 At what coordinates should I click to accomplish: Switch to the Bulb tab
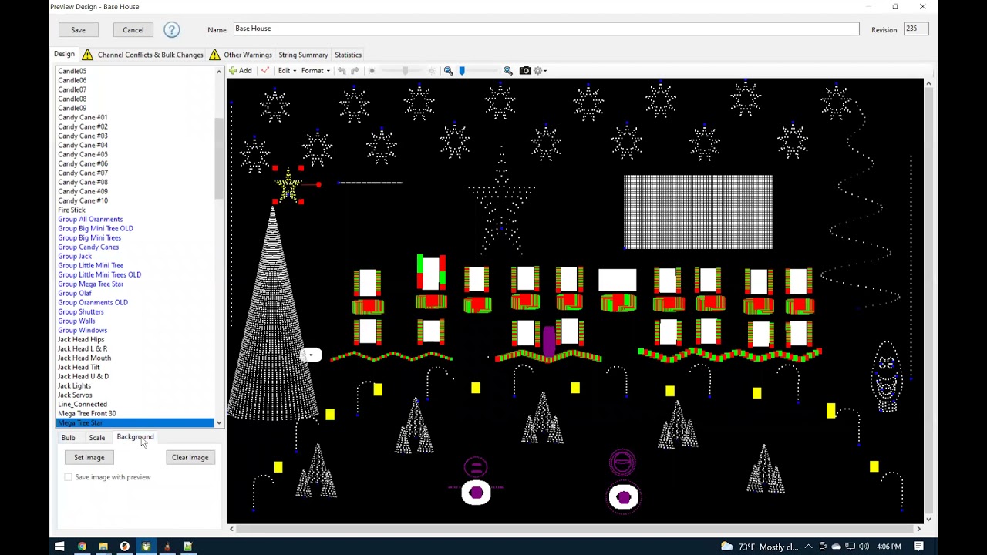click(69, 438)
